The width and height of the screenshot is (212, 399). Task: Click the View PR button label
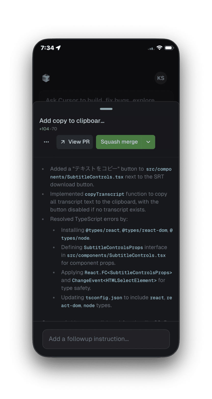tap(79, 142)
